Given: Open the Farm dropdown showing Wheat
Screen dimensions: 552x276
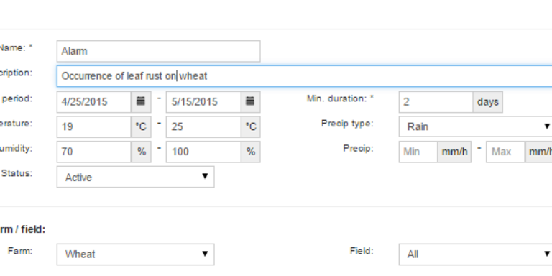Looking at the screenshot, I should coord(136,254).
